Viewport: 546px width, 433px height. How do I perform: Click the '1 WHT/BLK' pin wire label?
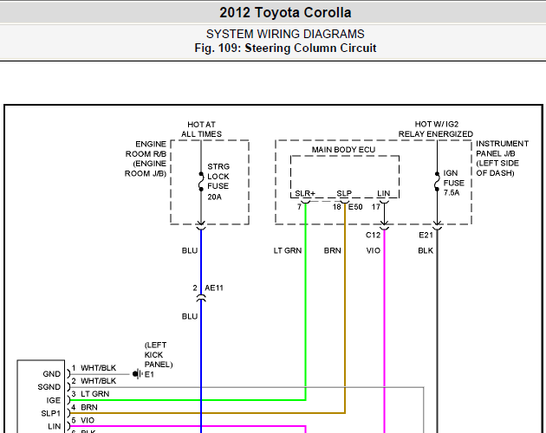click(x=94, y=368)
